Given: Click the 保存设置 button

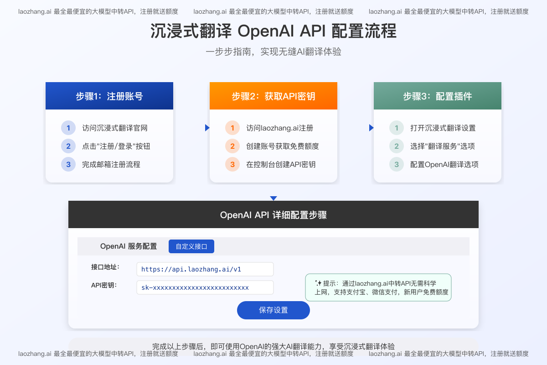Looking at the screenshot, I should [273, 310].
